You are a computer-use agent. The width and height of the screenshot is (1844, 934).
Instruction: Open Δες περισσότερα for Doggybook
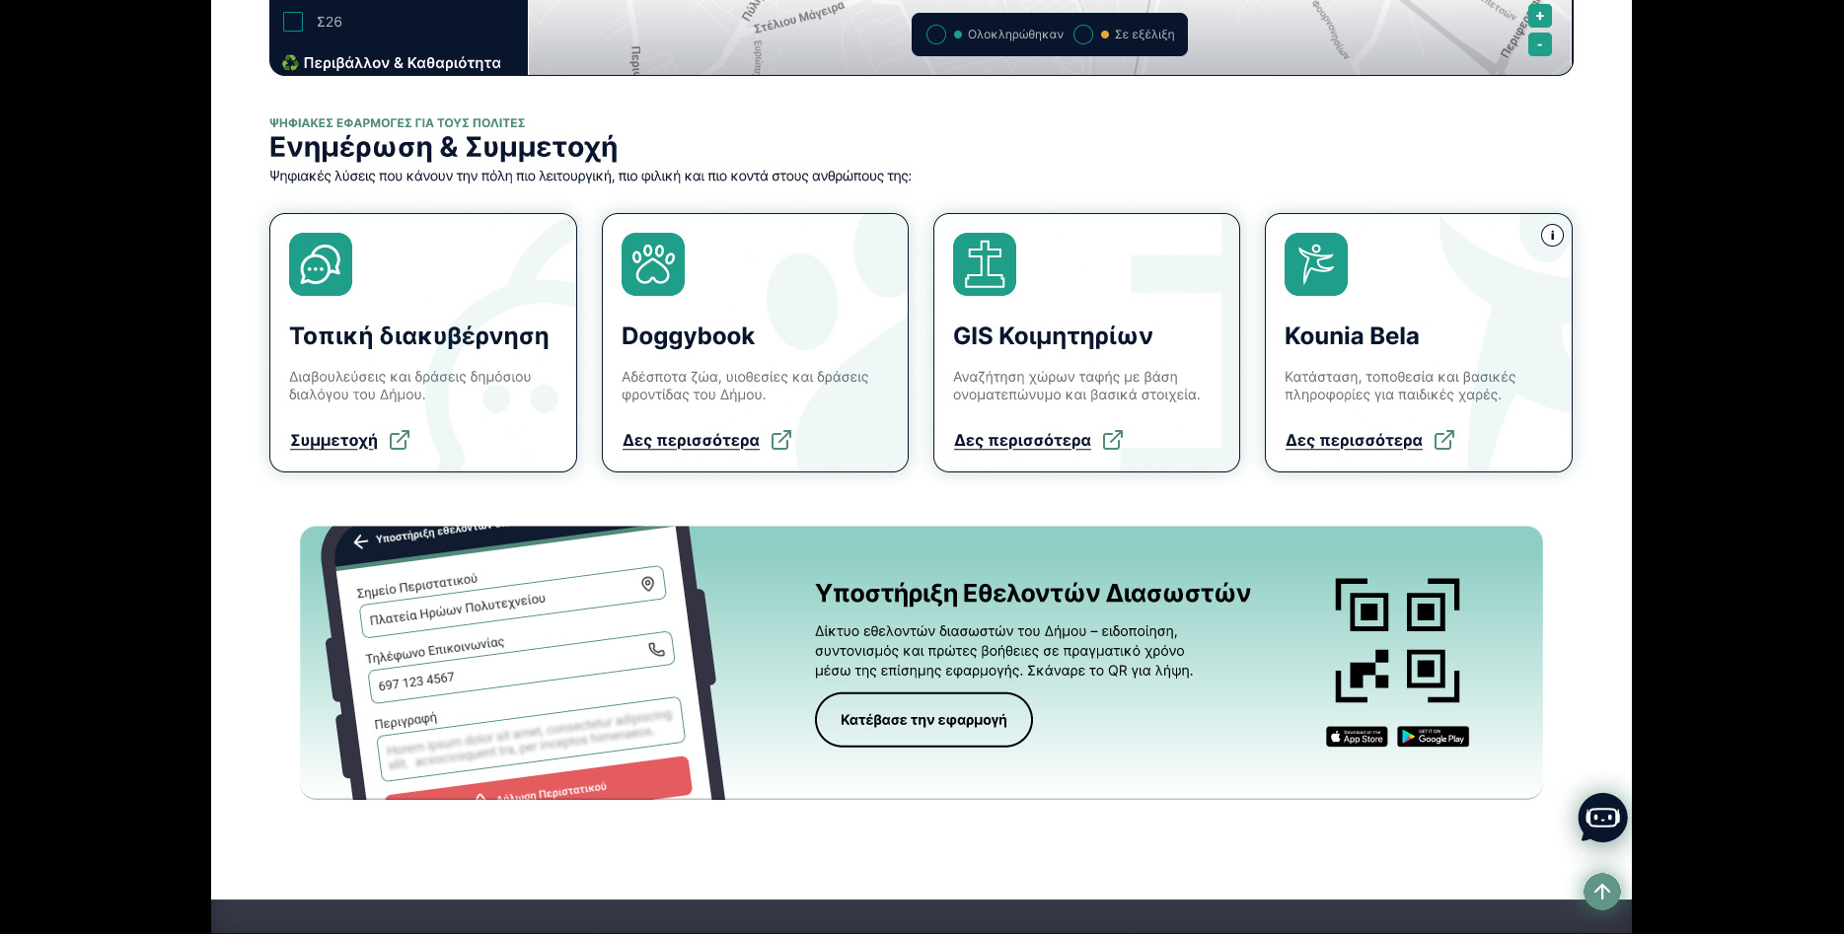tap(691, 441)
